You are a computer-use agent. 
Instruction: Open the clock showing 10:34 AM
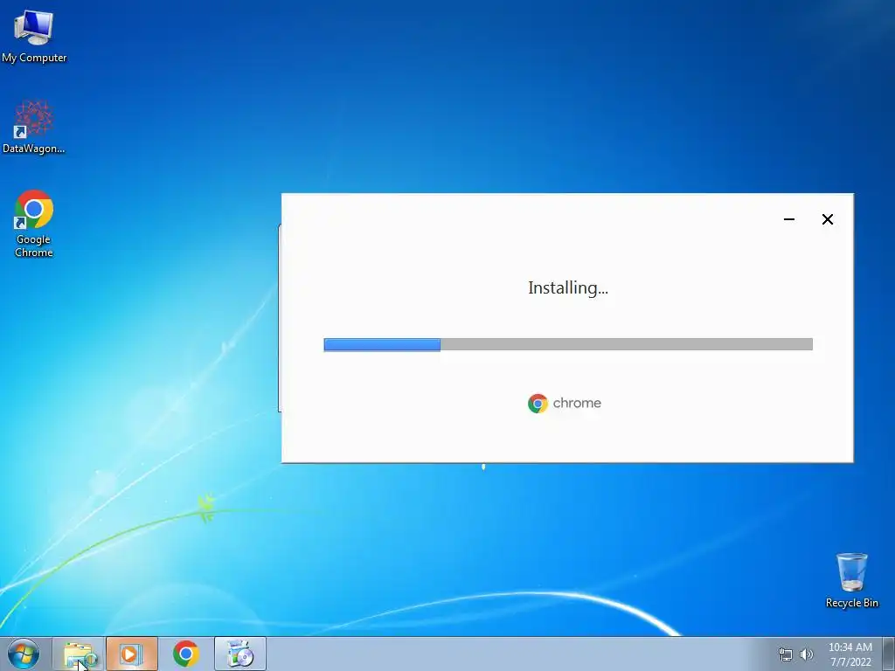pos(850,654)
